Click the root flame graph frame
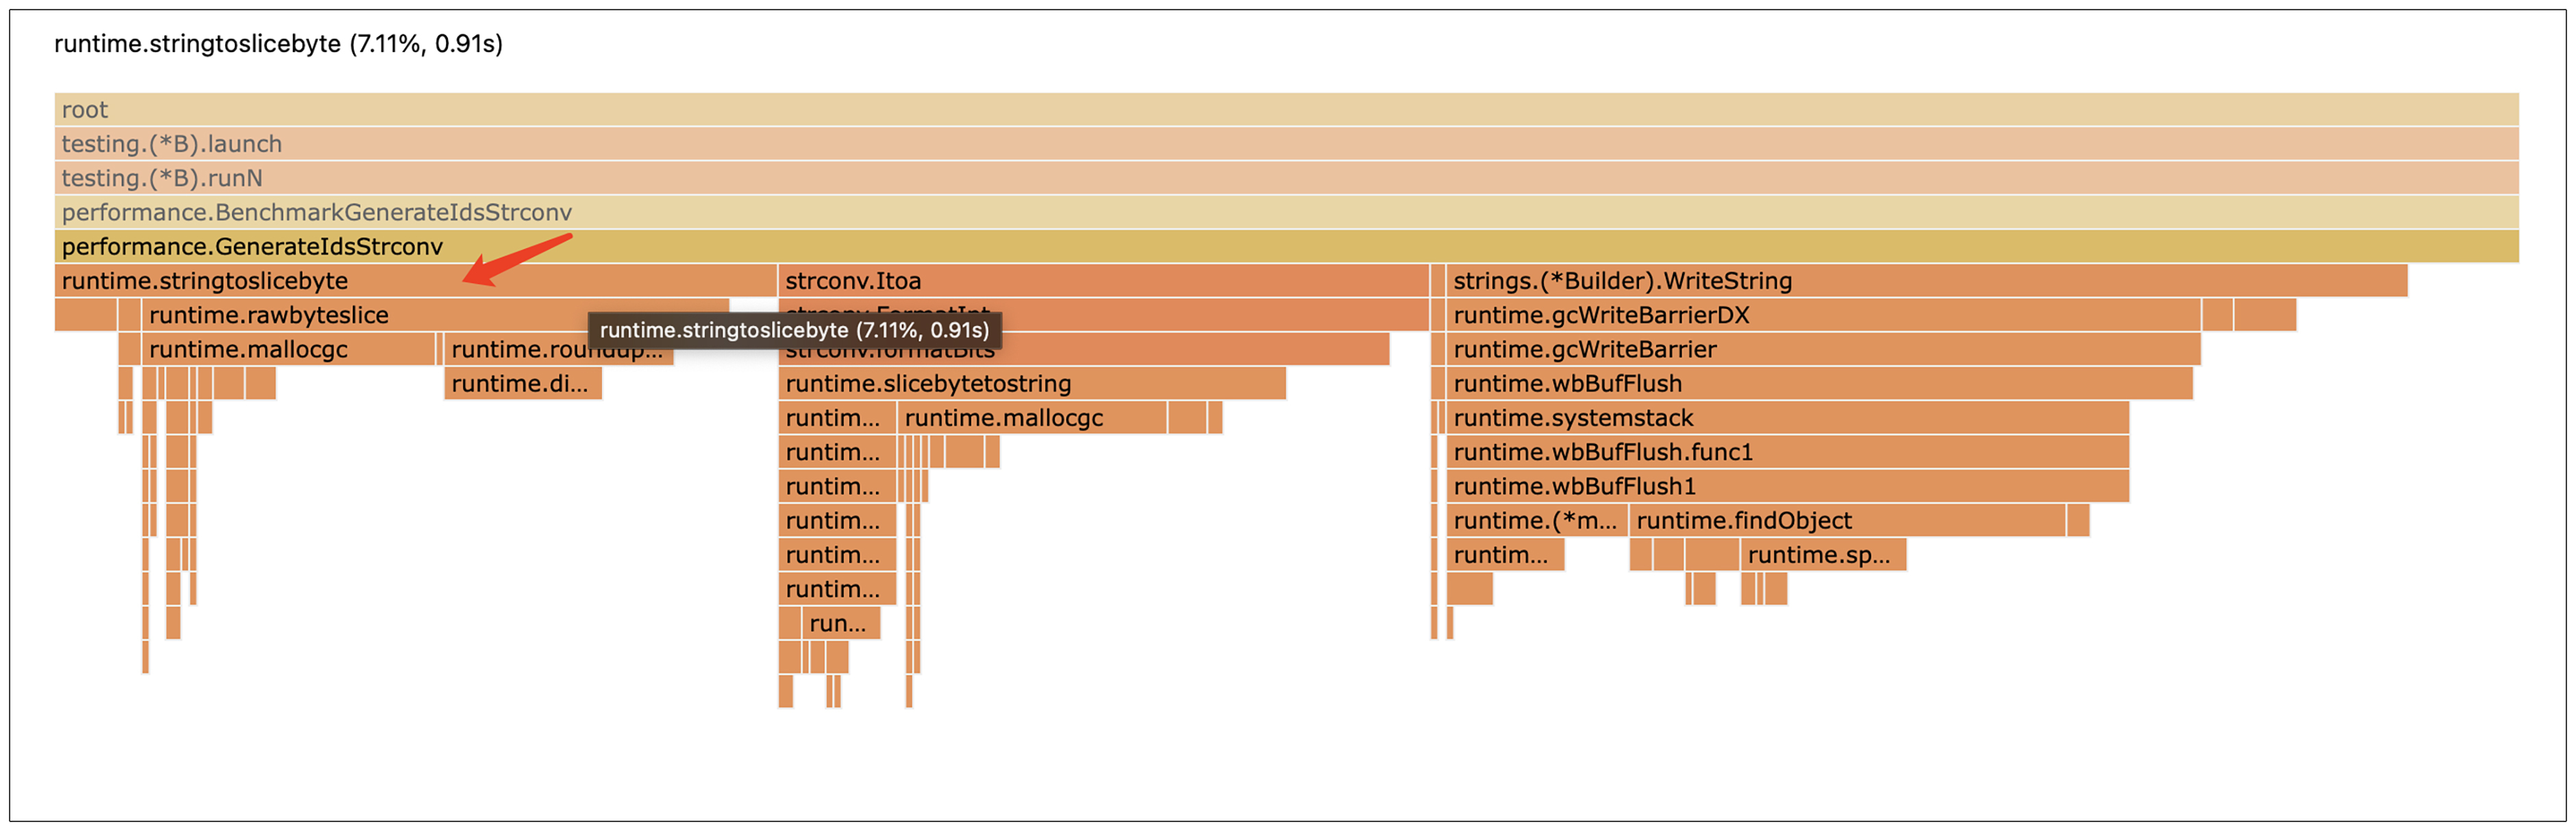This screenshot has height=831, width=2576. pyautogui.click(x=1286, y=110)
